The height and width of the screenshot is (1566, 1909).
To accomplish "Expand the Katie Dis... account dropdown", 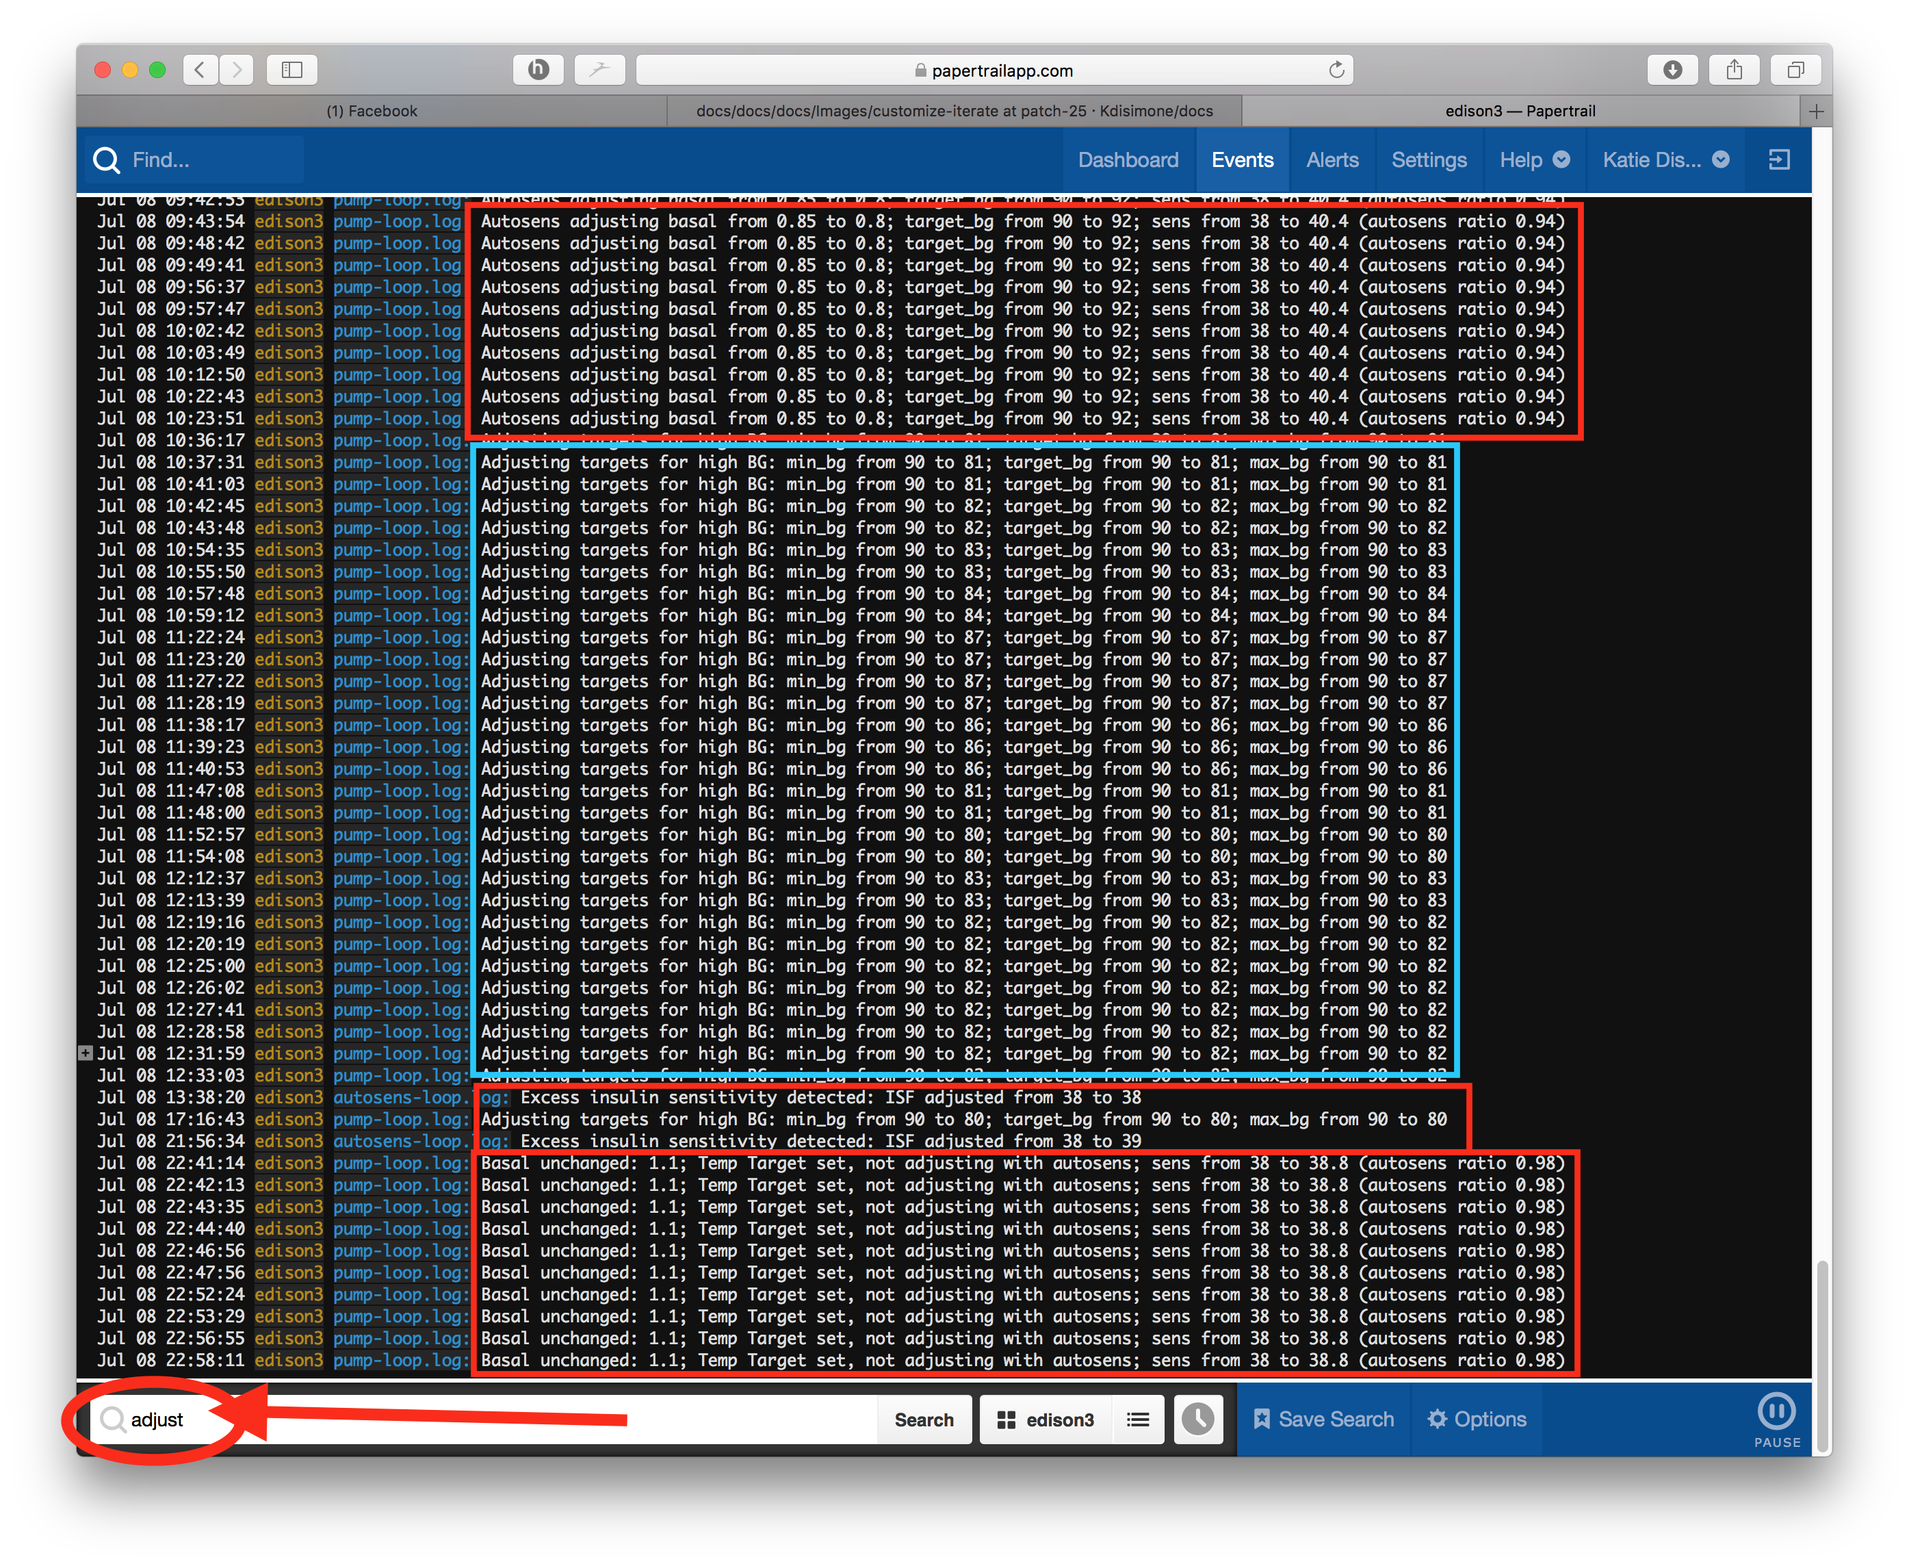I will point(1665,159).
